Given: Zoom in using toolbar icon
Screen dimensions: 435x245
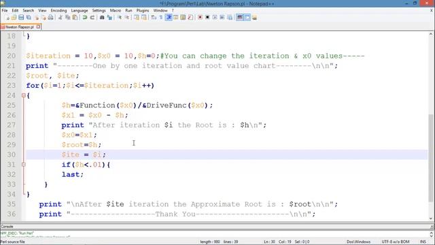Looking at the screenshot, I should 120,18.
